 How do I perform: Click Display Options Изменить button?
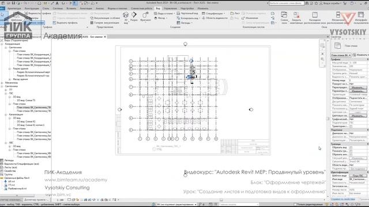coord(357,91)
